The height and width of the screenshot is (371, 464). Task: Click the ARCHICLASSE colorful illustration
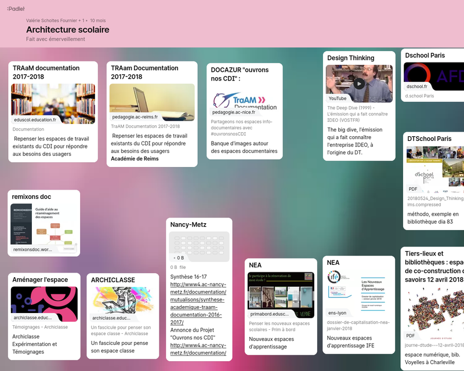[x=123, y=301]
